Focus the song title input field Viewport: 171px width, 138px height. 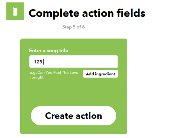pyautogui.click(x=73, y=62)
